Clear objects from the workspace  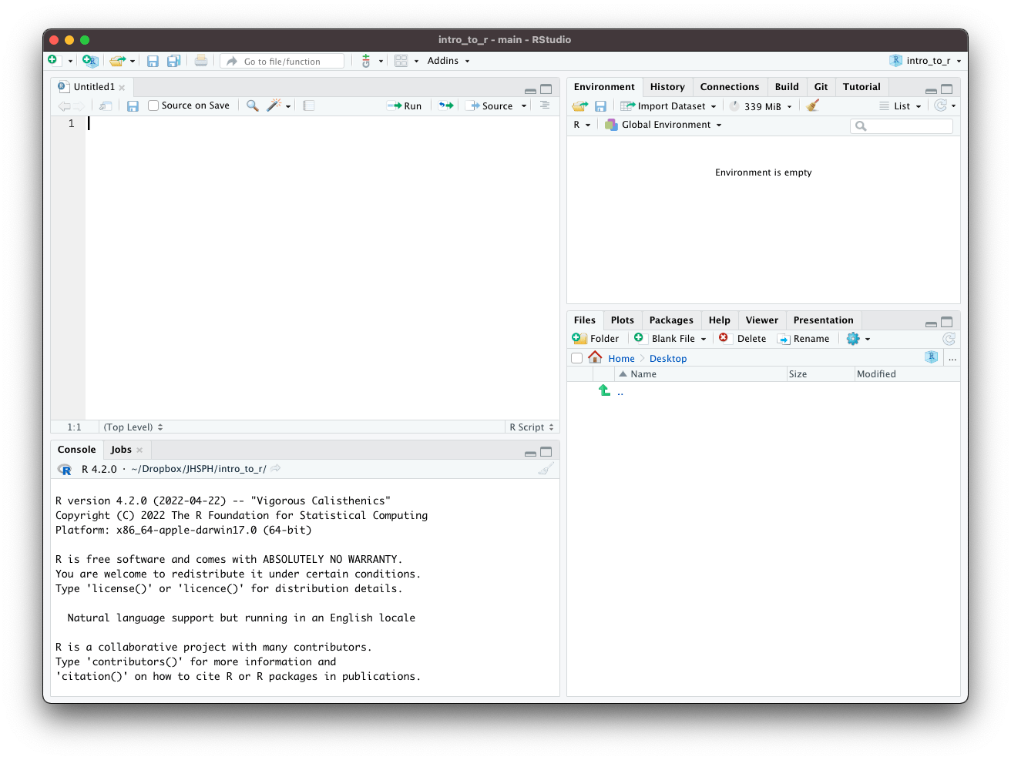pos(811,105)
